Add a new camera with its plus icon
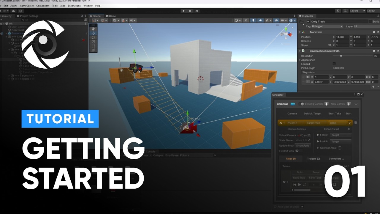Image resolution: width=380 pixels, height=214 pixels. click(x=349, y=104)
